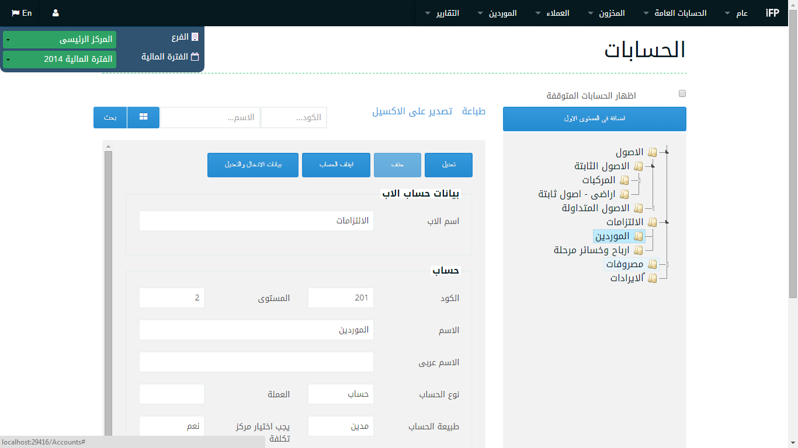798x448 pixels.
Task: Click the اسم الاب field
Action: click(x=256, y=220)
